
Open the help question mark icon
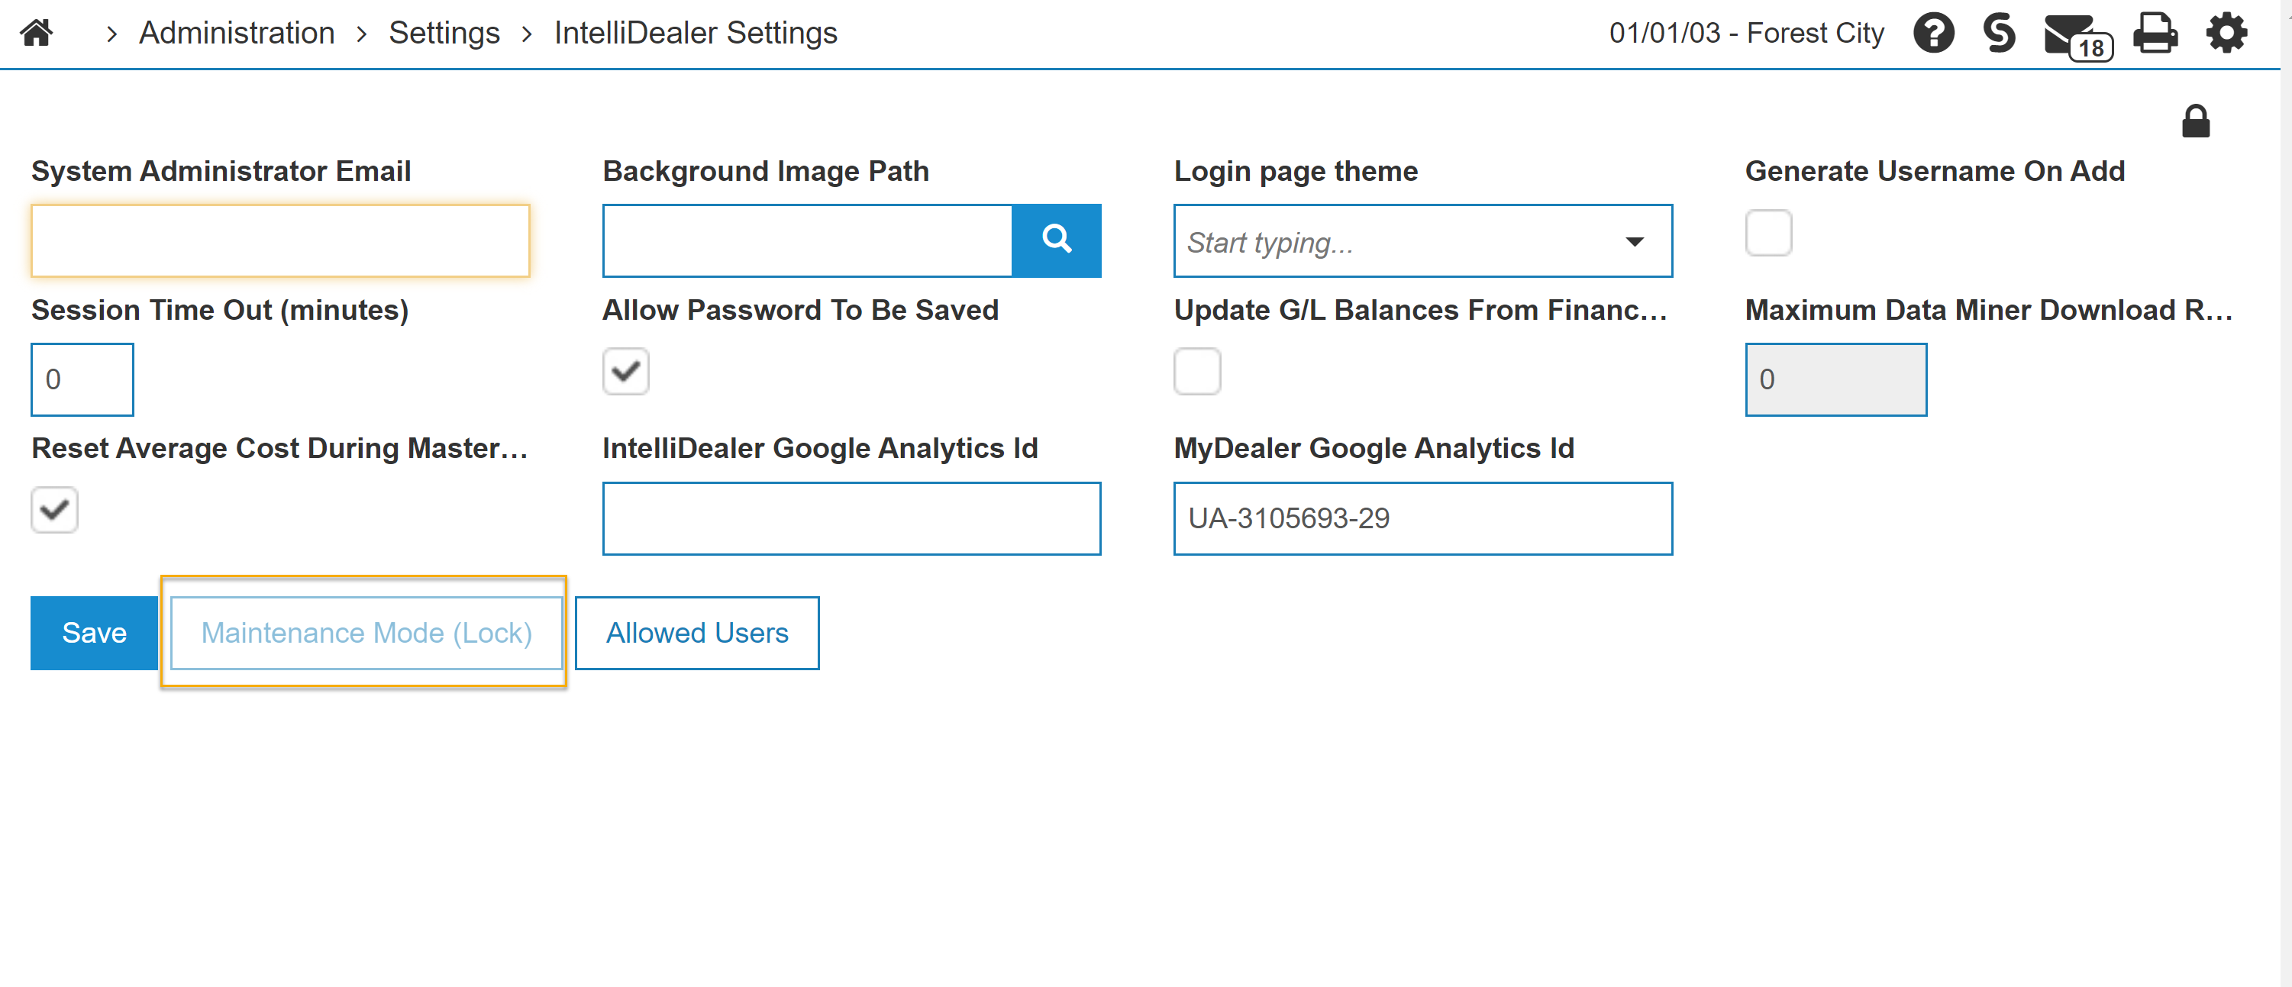click(x=1933, y=34)
